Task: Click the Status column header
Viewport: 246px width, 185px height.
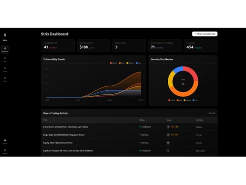Action: point(142,120)
